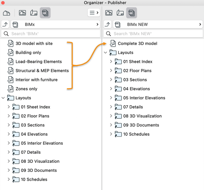The height and width of the screenshot is (190, 204).
Task: Expand 04 Elevations in left panel
Action: (x=9, y=134)
